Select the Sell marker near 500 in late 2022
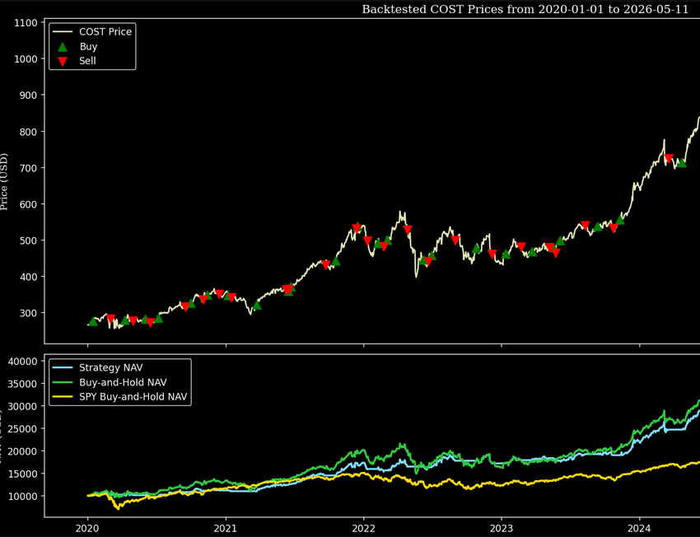The width and height of the screenshot is (700, 537). pos(455,240)
